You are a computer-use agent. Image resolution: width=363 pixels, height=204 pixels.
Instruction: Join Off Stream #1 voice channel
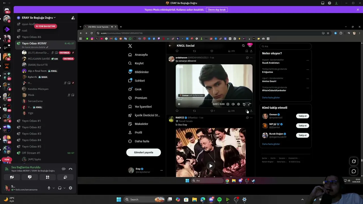pyautogui.click(x=45, y=153)
